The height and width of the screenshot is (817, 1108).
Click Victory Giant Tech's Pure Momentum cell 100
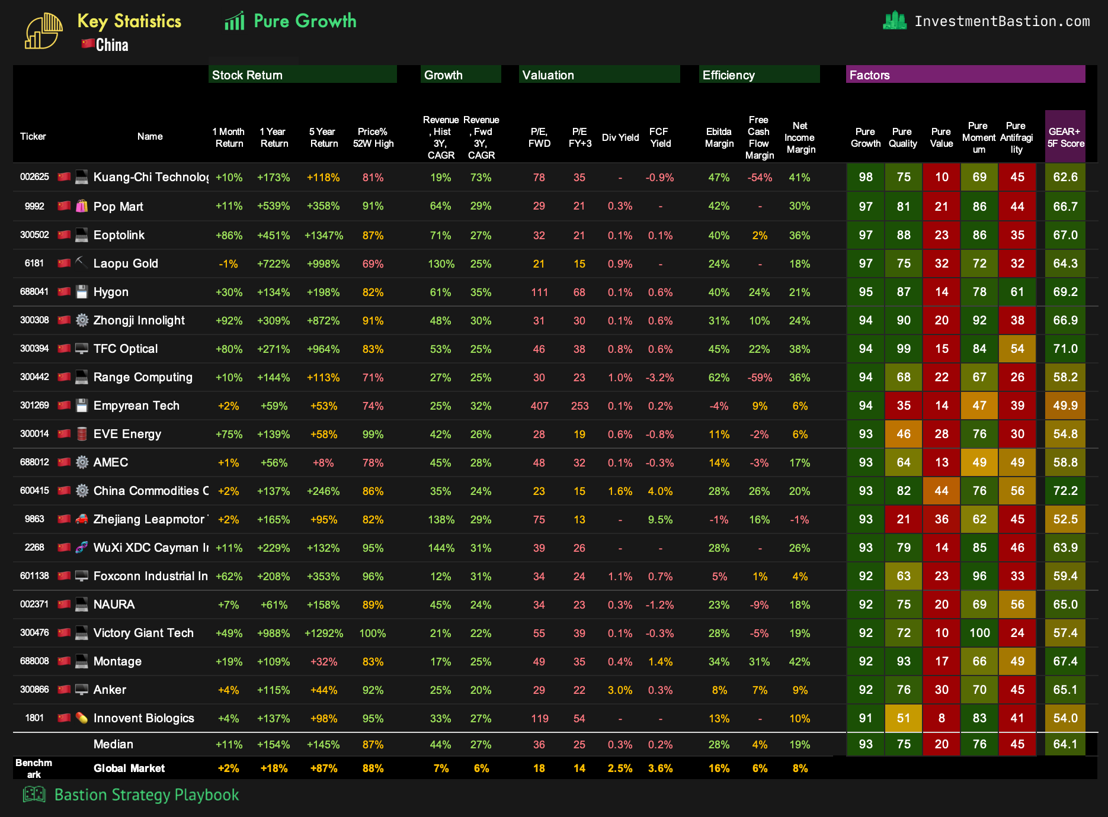979,632
